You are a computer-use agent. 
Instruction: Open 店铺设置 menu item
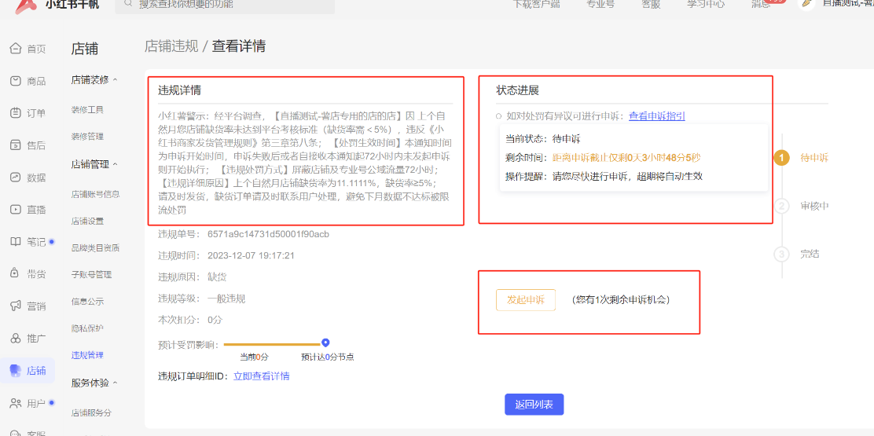87,221
